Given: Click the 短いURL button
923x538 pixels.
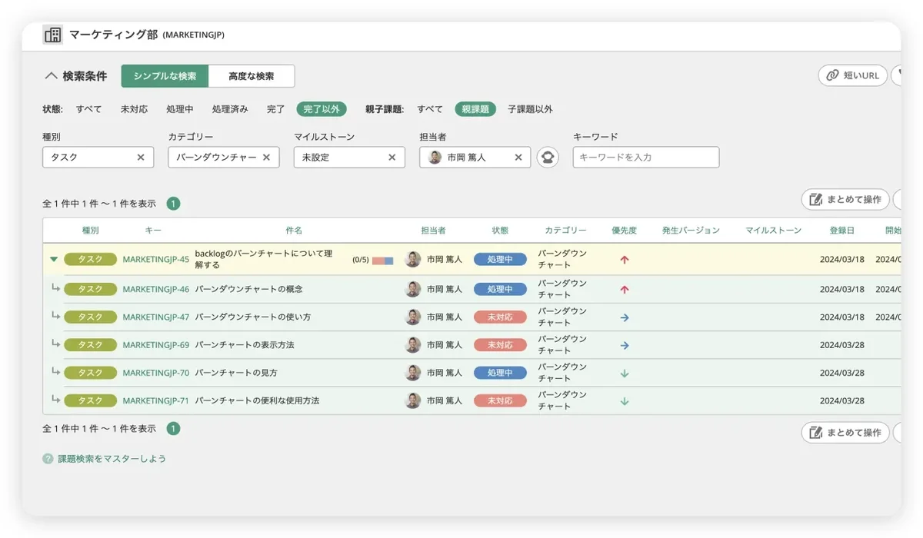Looking at the screenshot, I should point(853,75).
